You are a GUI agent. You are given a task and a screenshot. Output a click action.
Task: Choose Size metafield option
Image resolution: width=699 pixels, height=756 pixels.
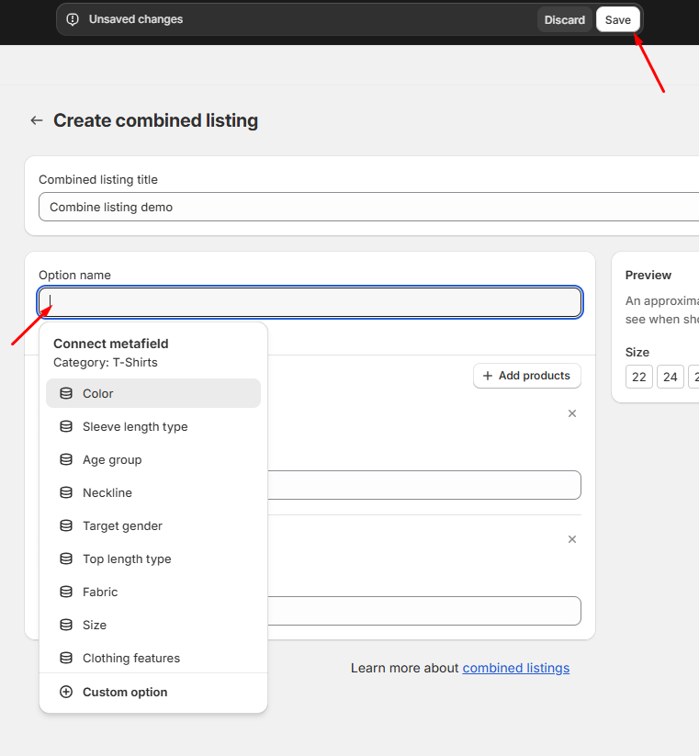(95, 625)
